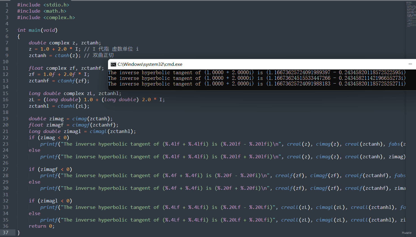This screenshot has height=237, width=416.
Task: Click the code minimap preview
Action: [x=411, y=15]
